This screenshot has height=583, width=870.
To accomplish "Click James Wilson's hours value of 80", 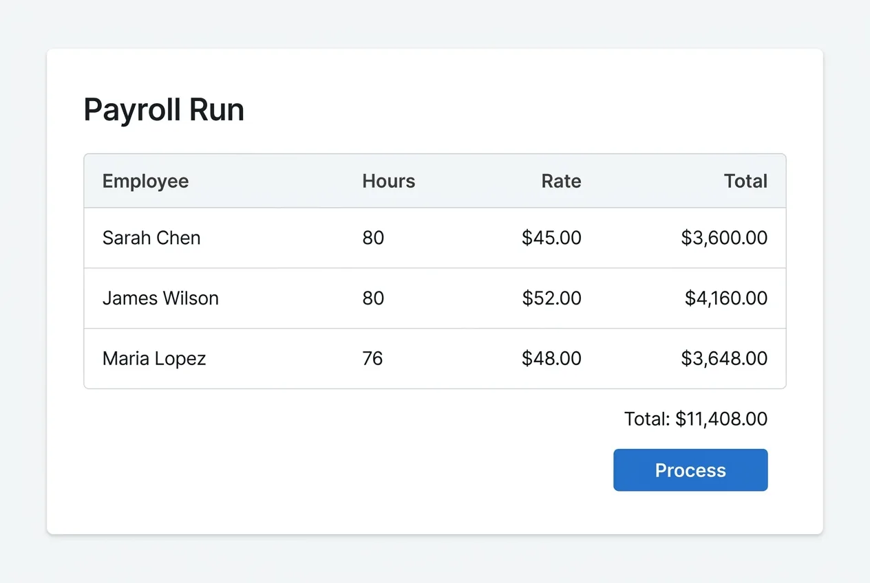I will [x=373, y=298].
